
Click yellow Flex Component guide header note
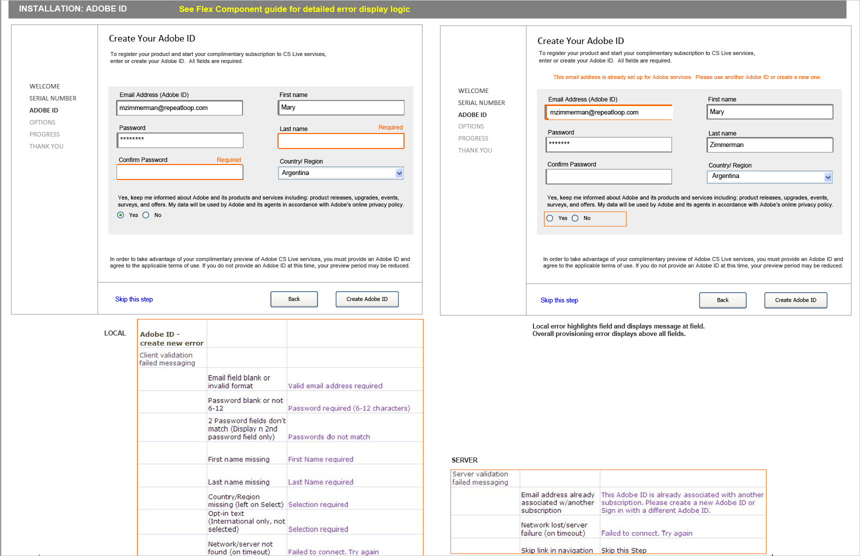(294, 9)
